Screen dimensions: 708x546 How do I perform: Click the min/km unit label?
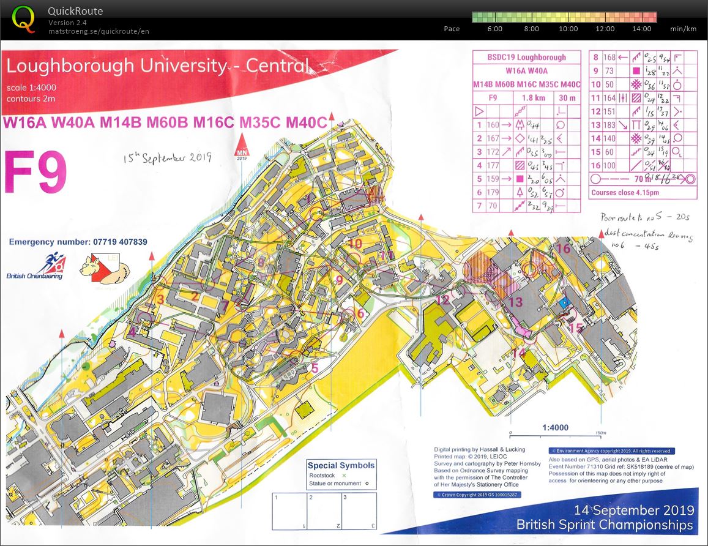click(683, 28)
